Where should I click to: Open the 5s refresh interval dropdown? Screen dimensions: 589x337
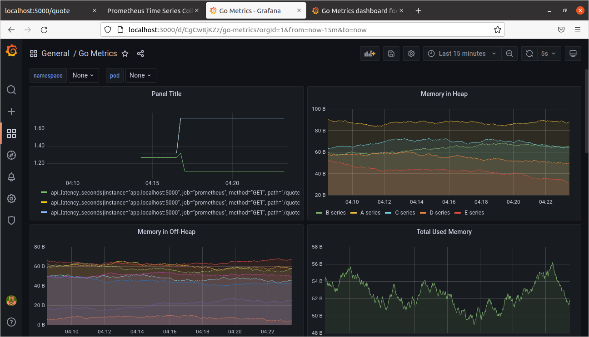pyautogui.click(x=549, y=54)
